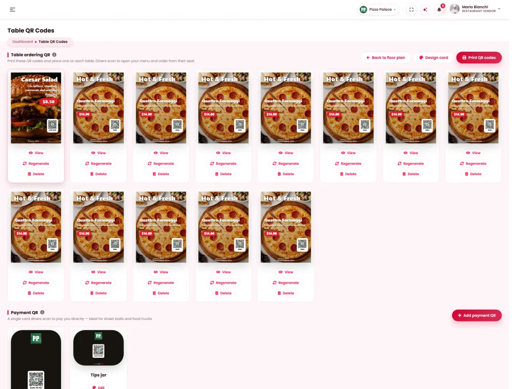View the second card in the top row
Image resolution: width=512 pixels, height=389 pixels.
click(98, 153)
